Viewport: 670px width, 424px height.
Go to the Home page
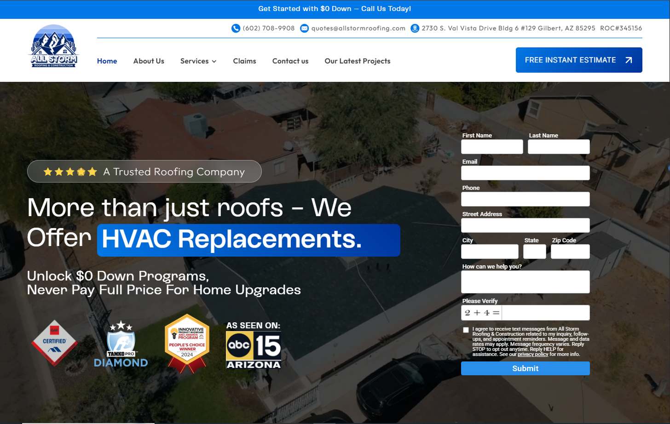(107, 61)
